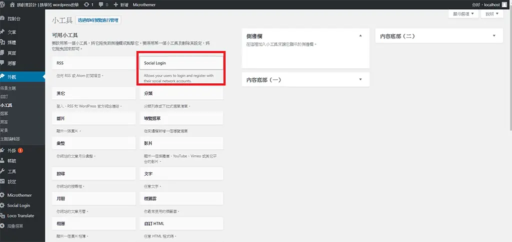512x242 pixels.
Task: Collapse sidebar with 摺疊選單 arrow icon
Action: tap(2, 226)
